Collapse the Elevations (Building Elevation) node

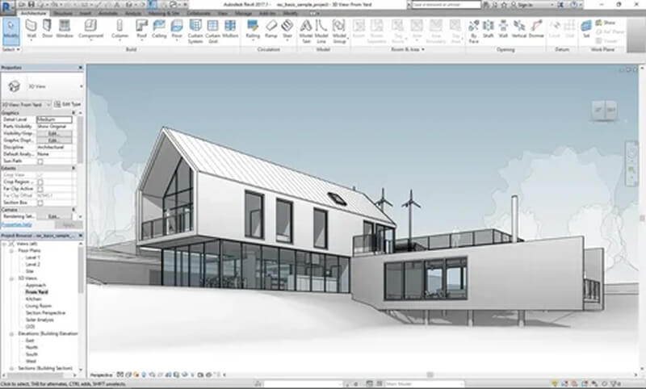click(11, 332)
